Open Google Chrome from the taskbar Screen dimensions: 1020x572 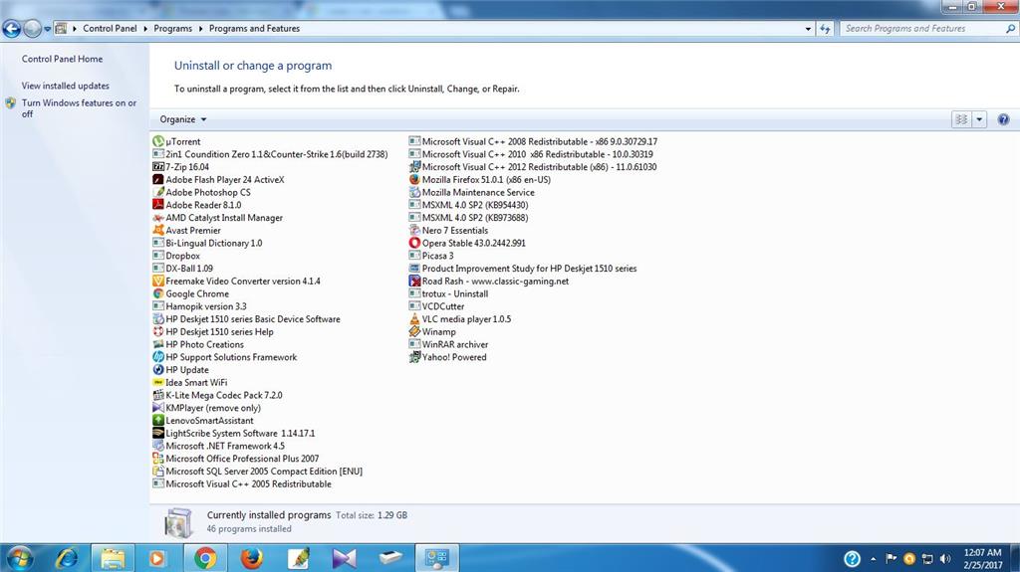click(x=205, y=558)
